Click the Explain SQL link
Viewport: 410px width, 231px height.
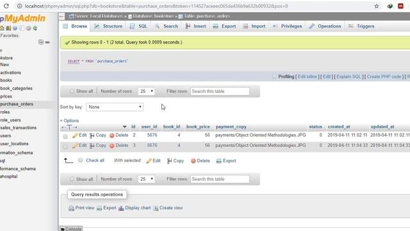pos(348,76)
